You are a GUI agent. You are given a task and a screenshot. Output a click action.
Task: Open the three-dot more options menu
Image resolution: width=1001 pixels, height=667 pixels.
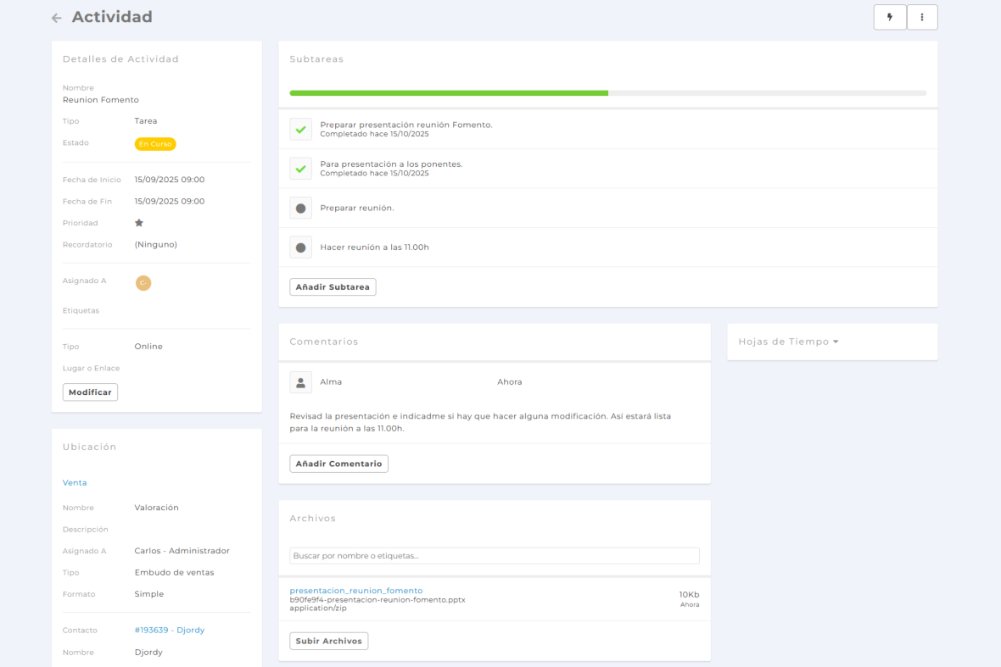[922, 17]
